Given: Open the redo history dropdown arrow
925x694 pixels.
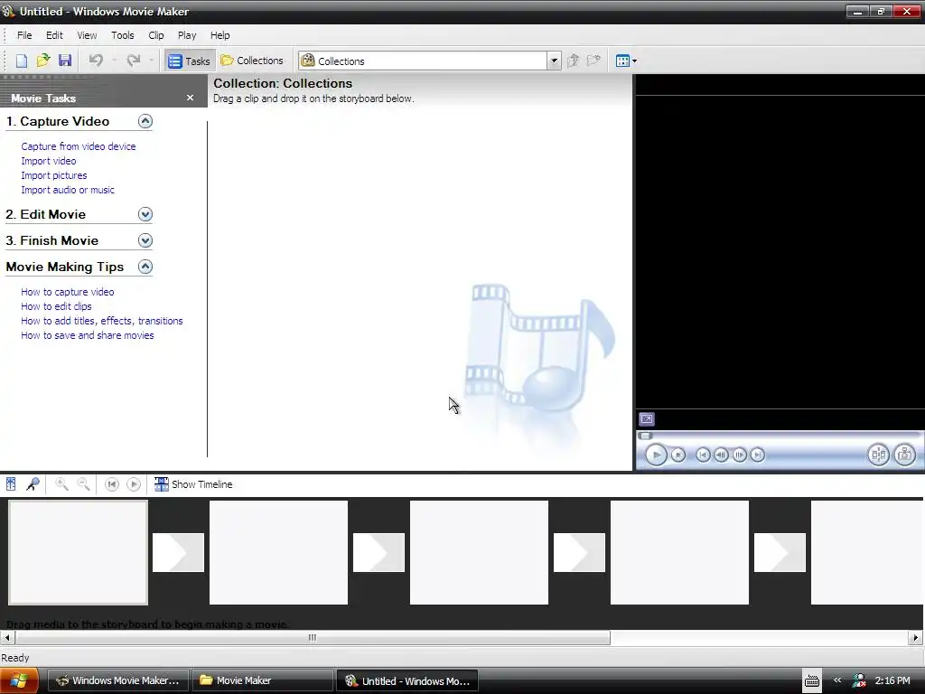Looking at the screenshot, I should point(151,61).
